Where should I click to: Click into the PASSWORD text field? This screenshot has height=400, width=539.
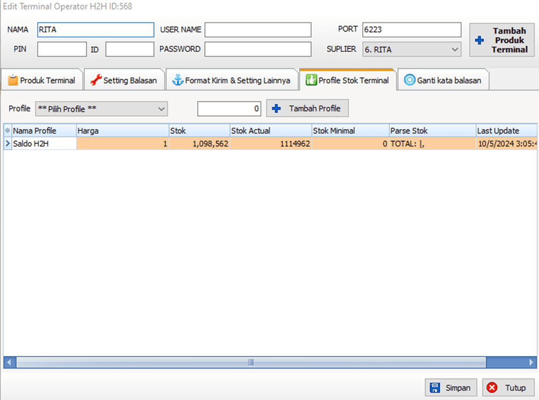click(258, 49)
